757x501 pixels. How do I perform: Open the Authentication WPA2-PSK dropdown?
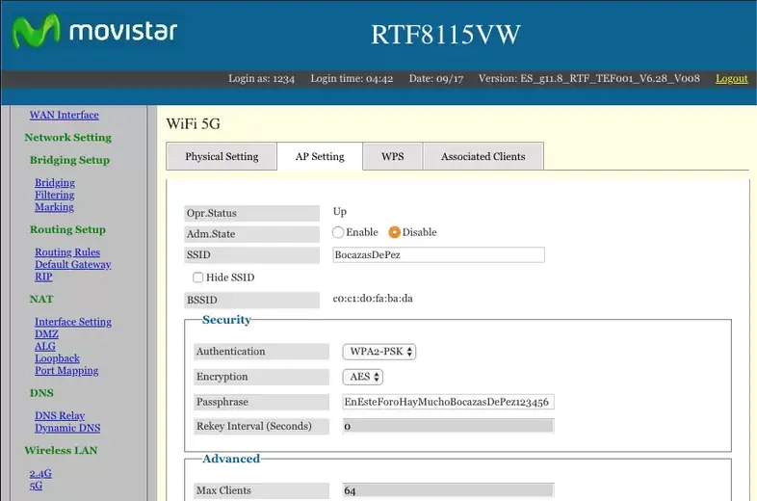click(x=379, y=352)
